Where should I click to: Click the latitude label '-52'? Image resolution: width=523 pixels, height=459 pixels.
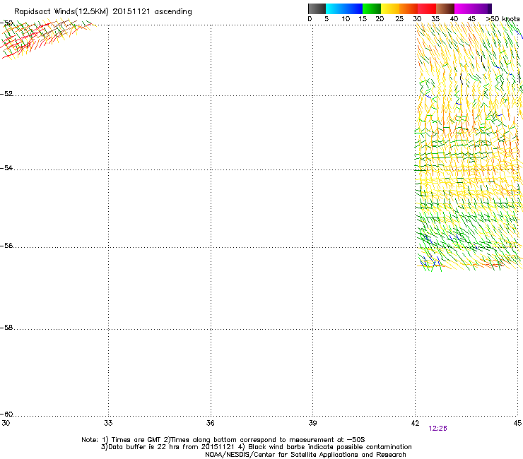click(x=6, y=94)
